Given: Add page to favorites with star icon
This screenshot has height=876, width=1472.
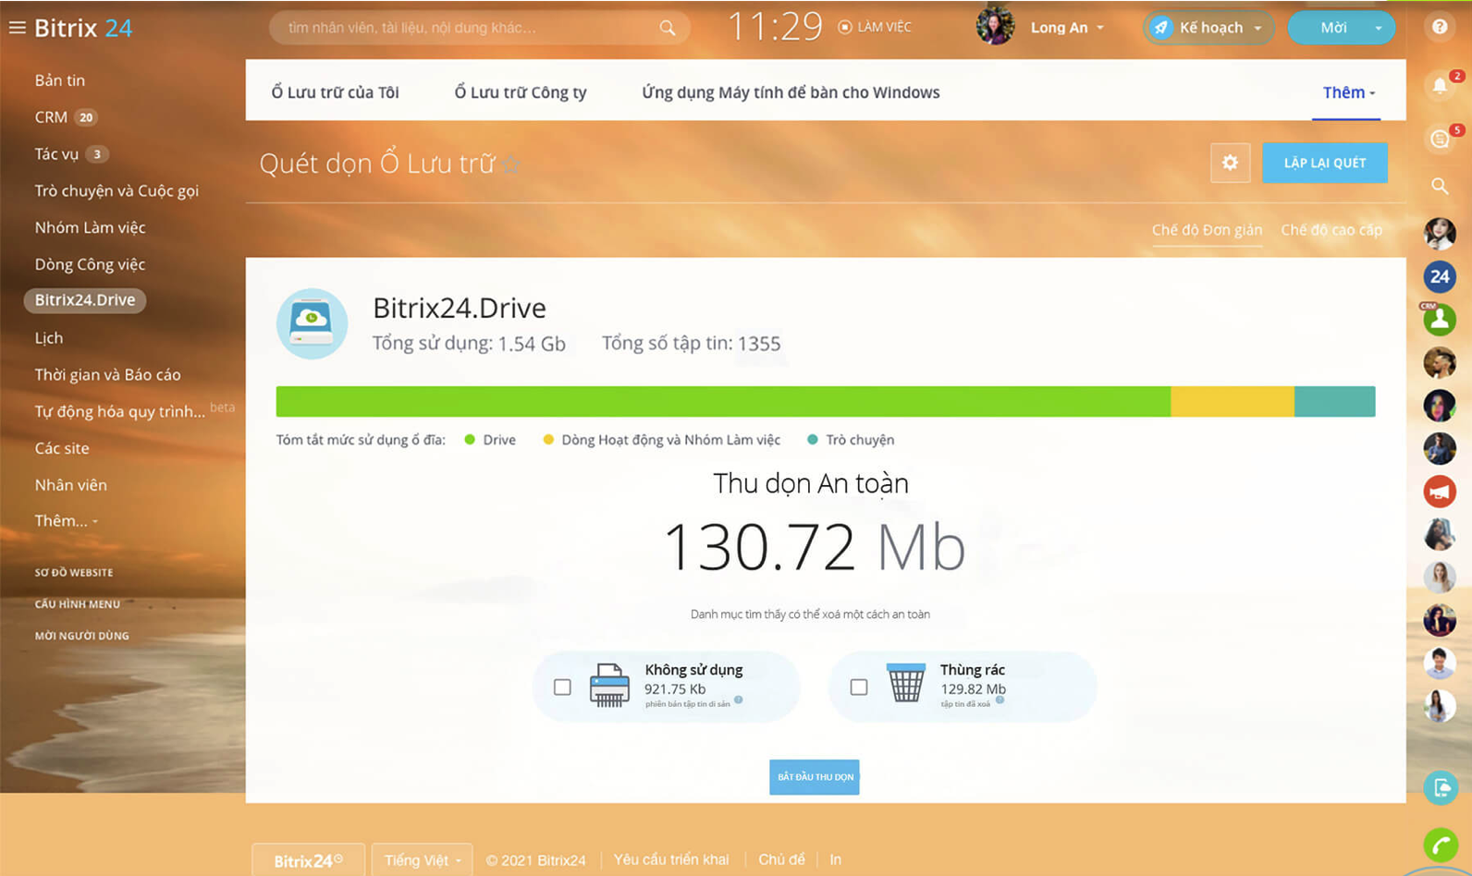Looking at the screenshot, I should (510, 164).
